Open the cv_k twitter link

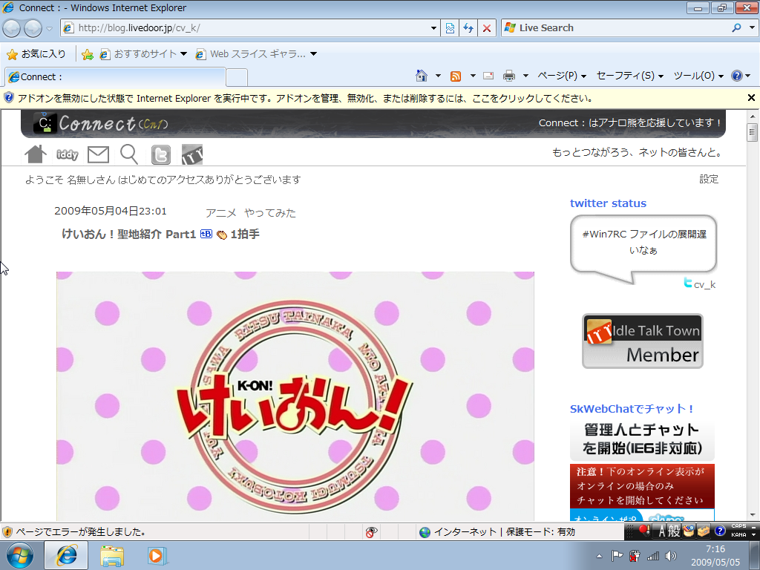pos(704,284)
